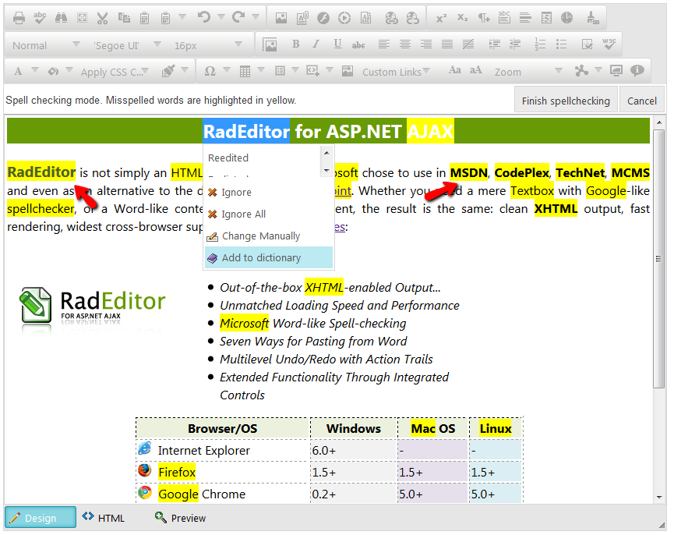
Task: Click the highlighted word CodePlex
Action: tap(521, 173)
